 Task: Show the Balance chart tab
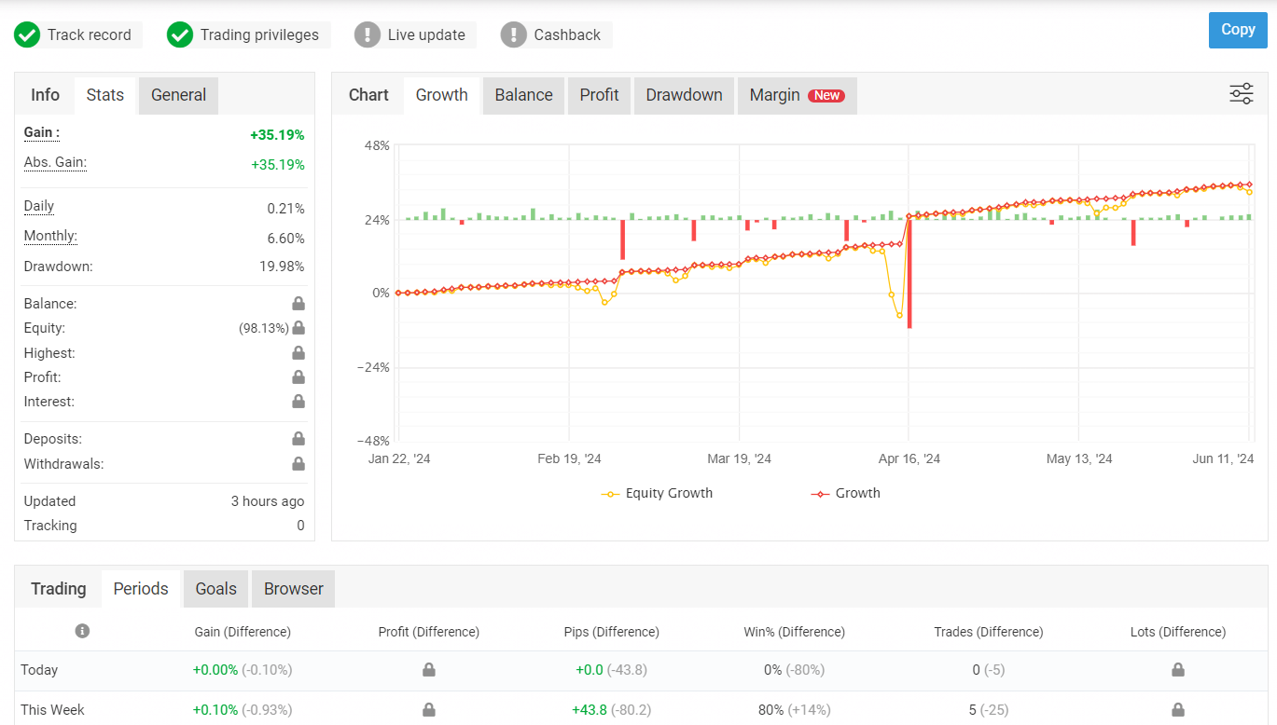tap(523, 95)
